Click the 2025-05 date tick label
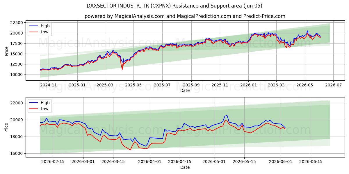This screenshot has height=174, width=349. pos(133,86)
